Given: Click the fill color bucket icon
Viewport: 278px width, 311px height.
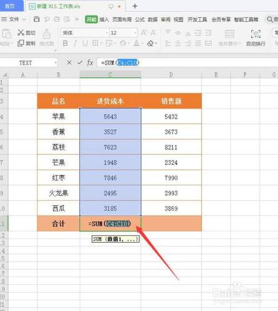Looking at the screenshot, I should [x=123, y=43].
